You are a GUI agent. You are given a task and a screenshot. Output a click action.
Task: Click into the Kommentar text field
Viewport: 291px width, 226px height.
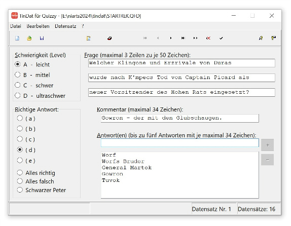point(179,118)
